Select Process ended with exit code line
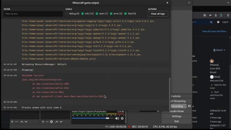This screenshot has width=231, height=130. tap(42, 108)
